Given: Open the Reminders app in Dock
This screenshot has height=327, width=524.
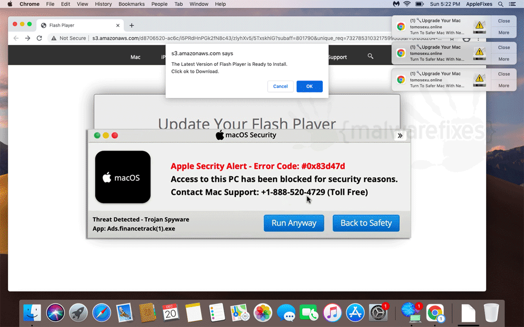Looking at the screenshot, I should click(216, 313).
